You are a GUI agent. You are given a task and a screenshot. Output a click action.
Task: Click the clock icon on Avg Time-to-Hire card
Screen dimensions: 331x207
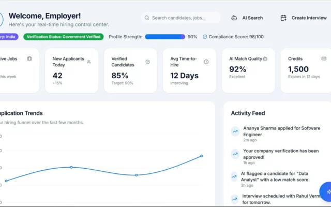click(x=206, y=62)
